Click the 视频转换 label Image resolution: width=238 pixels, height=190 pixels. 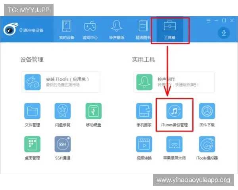pyautogui.click(x=144, y=158)
